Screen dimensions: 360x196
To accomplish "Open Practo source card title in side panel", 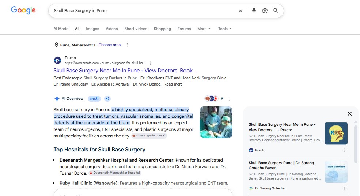I will [282, 127].
